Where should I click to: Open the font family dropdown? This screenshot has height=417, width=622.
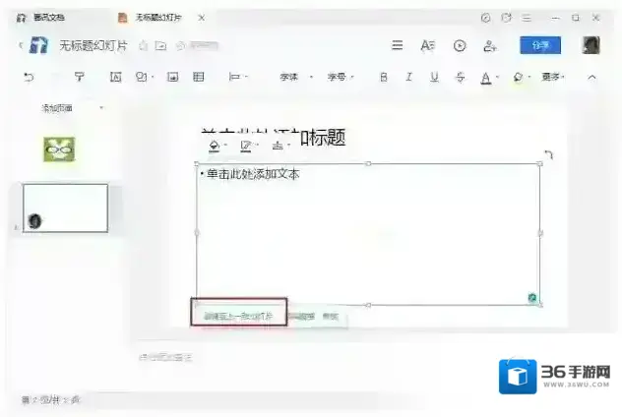click(294, 77)
